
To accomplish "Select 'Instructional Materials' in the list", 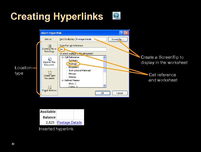I will point(80,71).
